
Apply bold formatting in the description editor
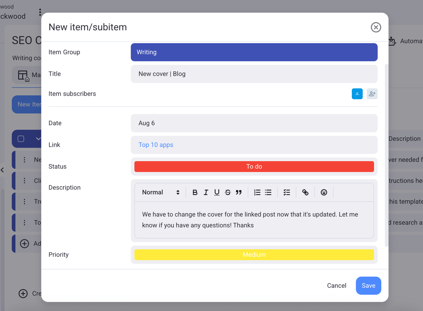coord(195,192)
